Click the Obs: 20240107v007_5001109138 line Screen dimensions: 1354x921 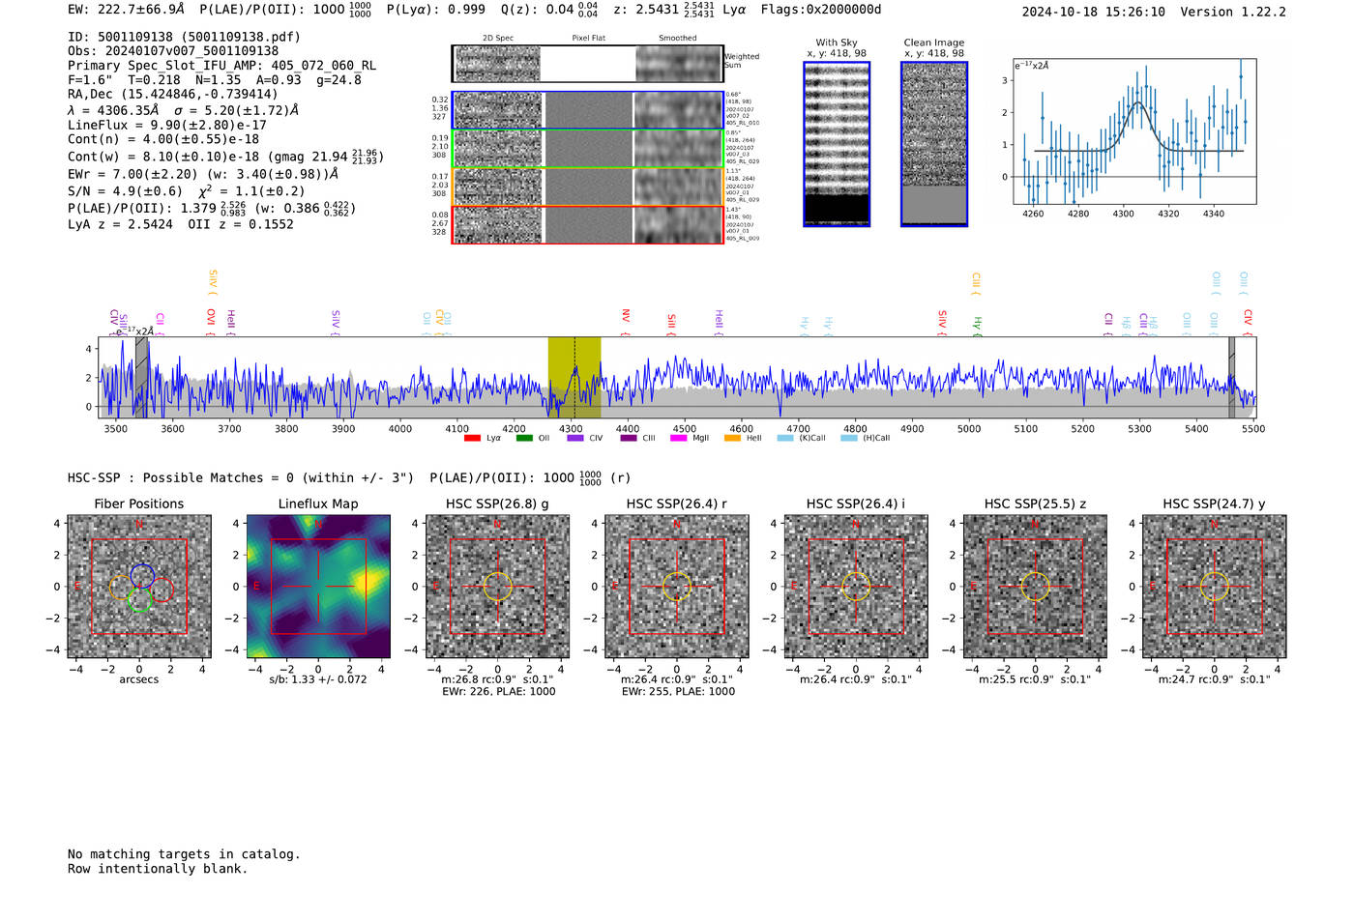[173, 51]
